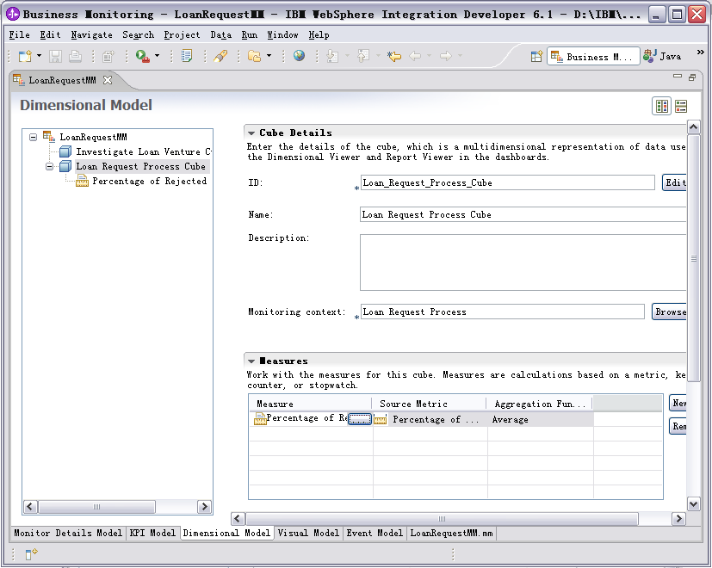Click the Description text area
Screen dimensions: 712x568
pos(523,262)
